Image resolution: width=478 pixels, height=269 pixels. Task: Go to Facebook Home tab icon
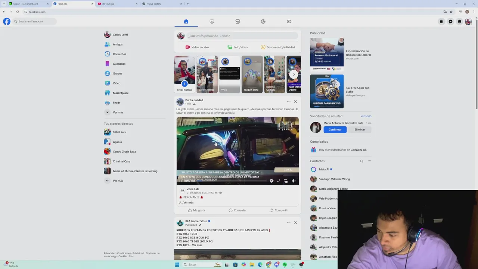[186, 21]
